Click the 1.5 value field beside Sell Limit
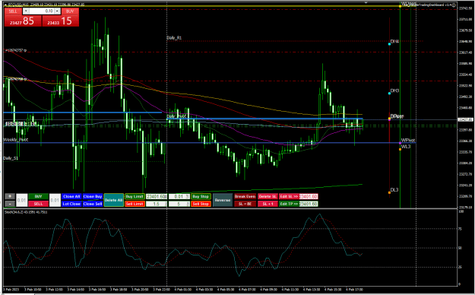The width and height of the screenshot is (475, 295). tap(157, 204)
